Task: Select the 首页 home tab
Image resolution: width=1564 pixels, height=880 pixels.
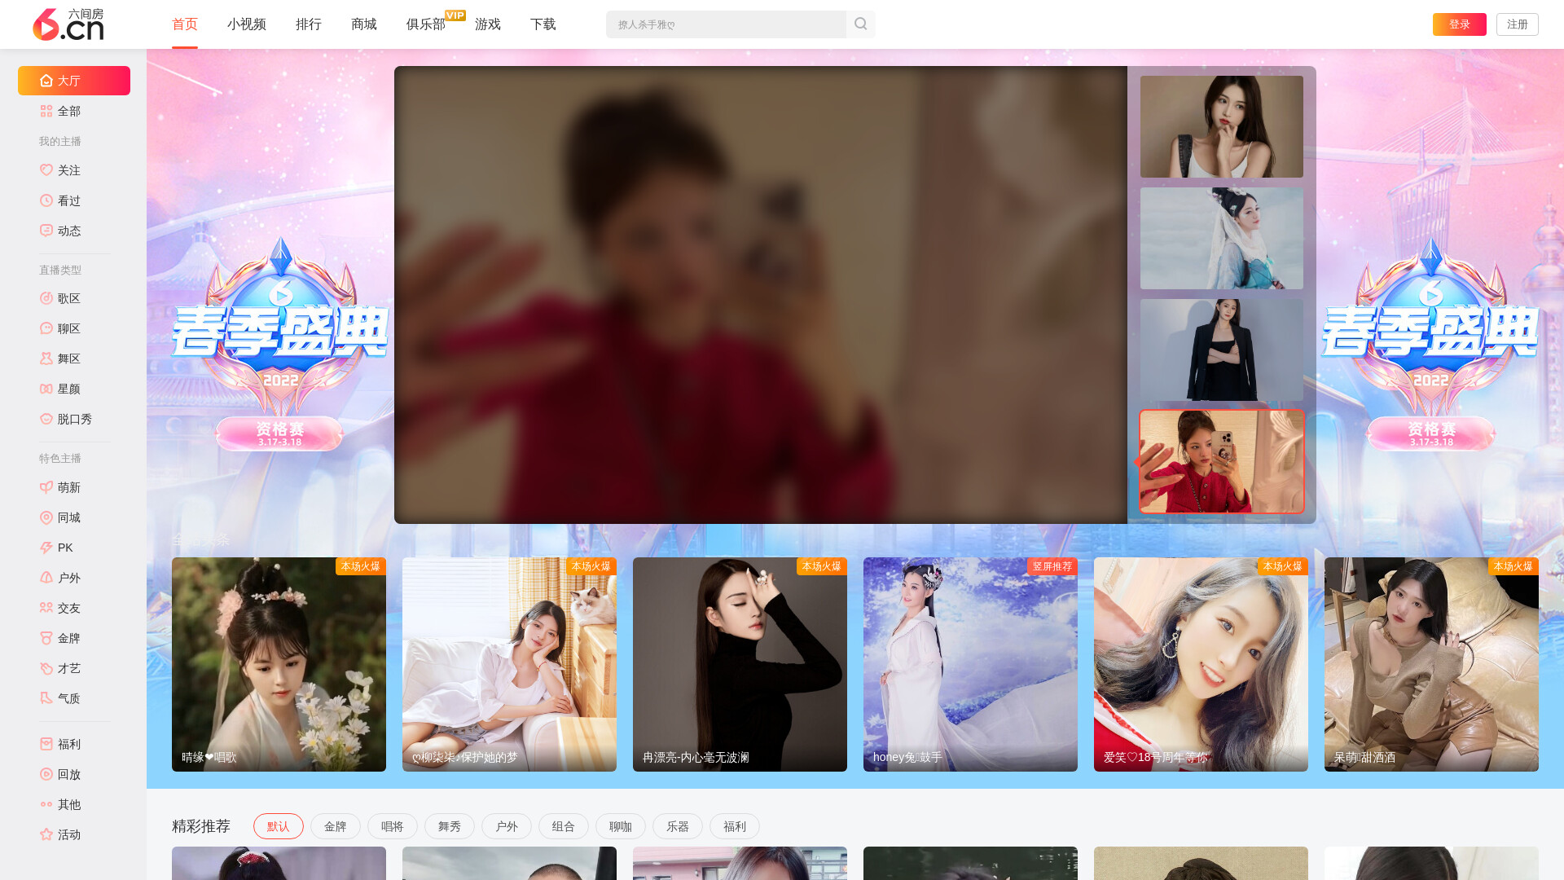Action: pyautogui.click(x=185, y=24)
